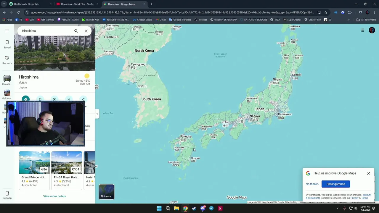Click the Show question button

point(336,184)
